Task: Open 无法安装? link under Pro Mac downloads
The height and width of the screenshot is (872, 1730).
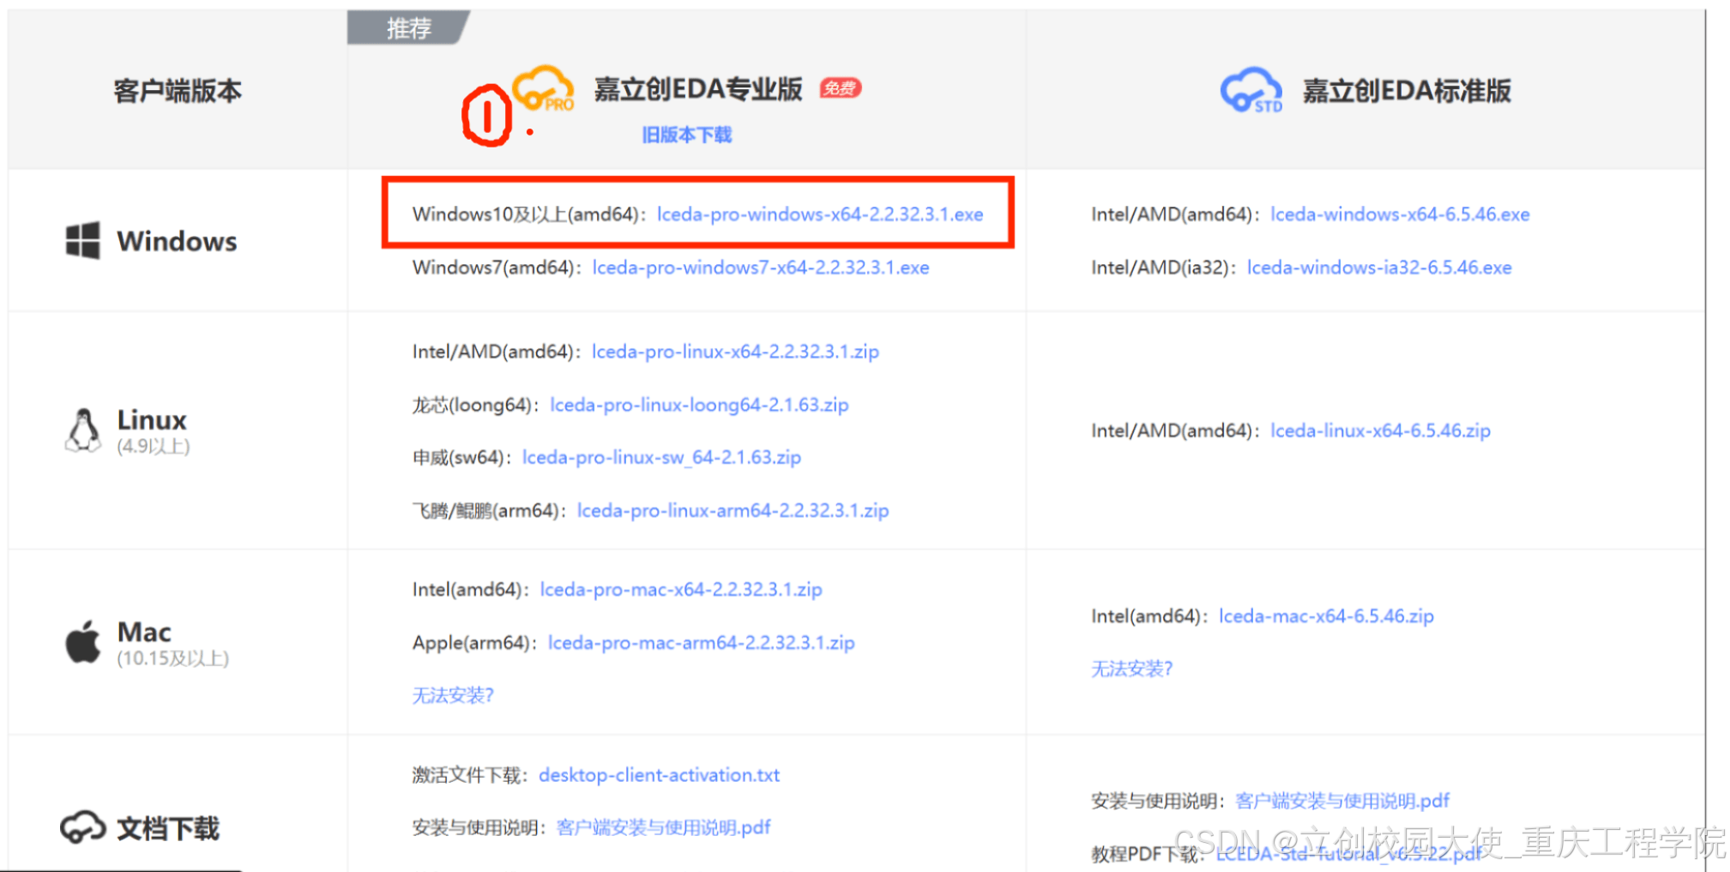Action: (x=453, y=695)
